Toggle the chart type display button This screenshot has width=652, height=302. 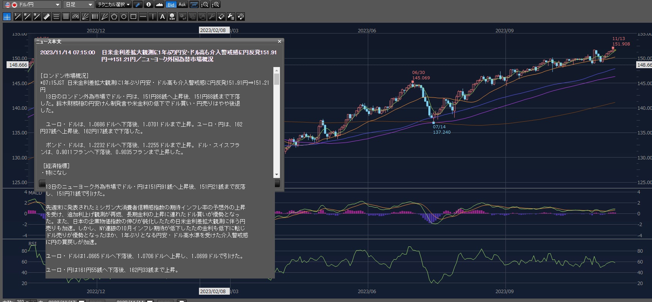coord(159,5)
